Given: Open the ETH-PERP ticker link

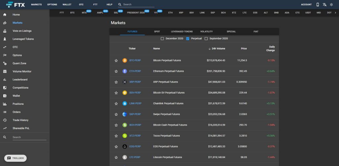Looking at the screenshot, I should coord(135,71).
